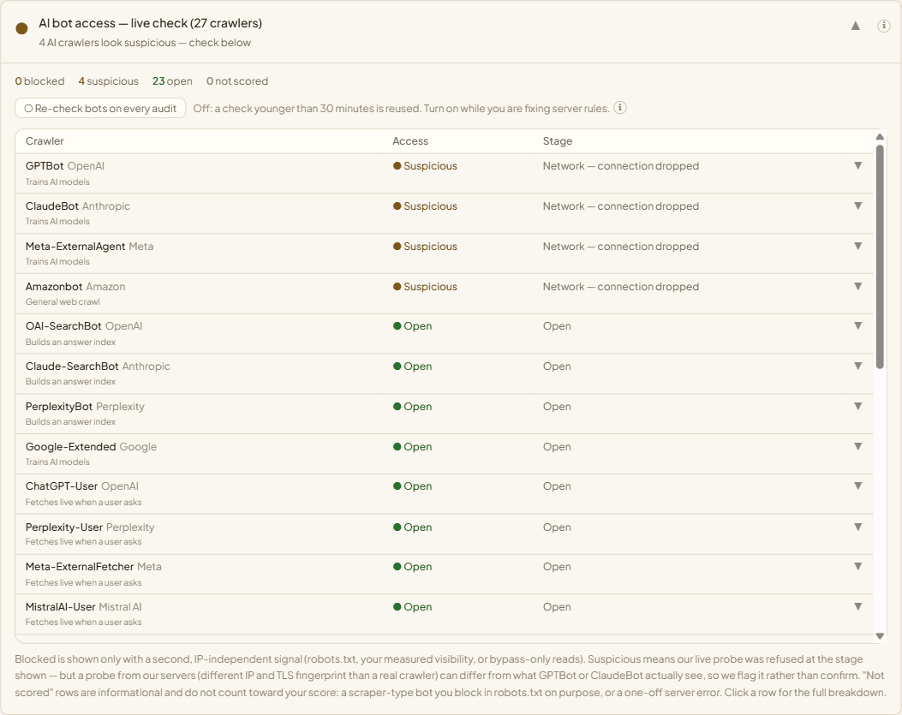Expand the Claude-SearchBot row details
The width and height of the screenshot is (902, 715).
click(857, 366)
